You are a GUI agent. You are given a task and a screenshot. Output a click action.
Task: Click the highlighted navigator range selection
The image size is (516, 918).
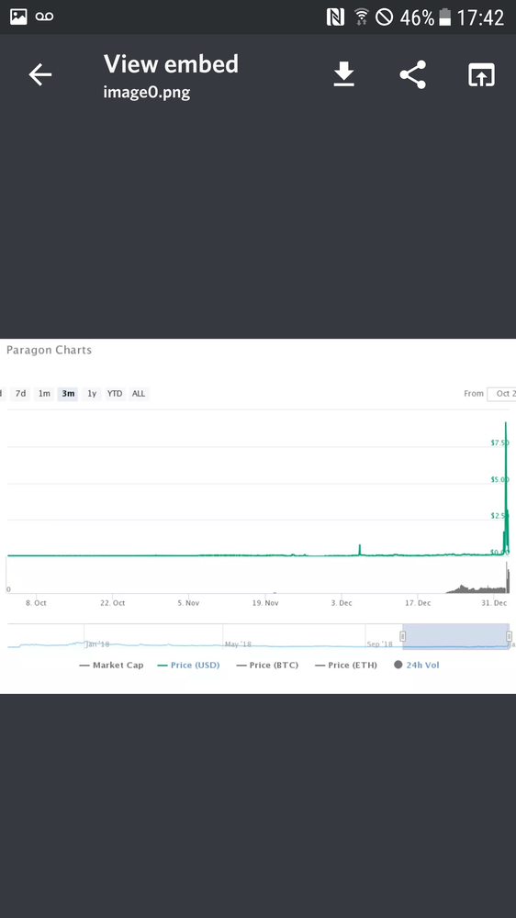pos(455,636)
